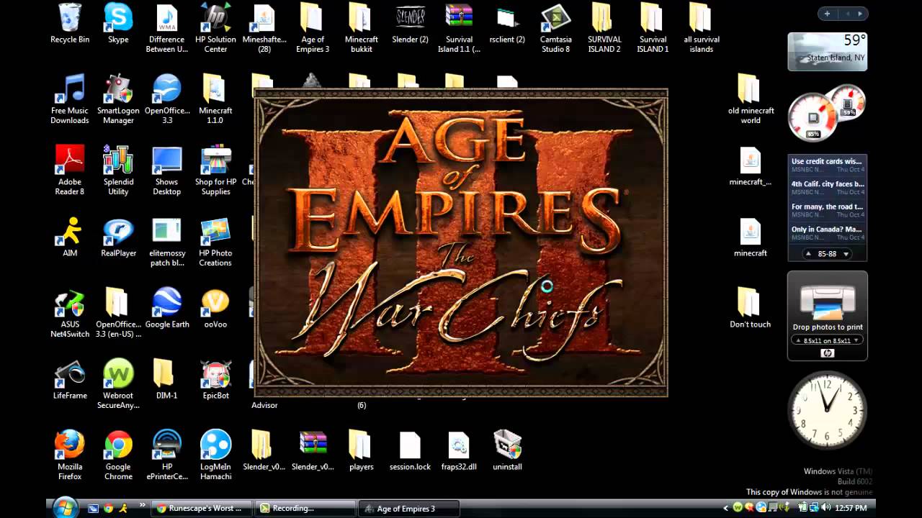The width and height of the screenshot is (922, 518).
Task: Select the Don't touch folder
Action: [751, 309]
